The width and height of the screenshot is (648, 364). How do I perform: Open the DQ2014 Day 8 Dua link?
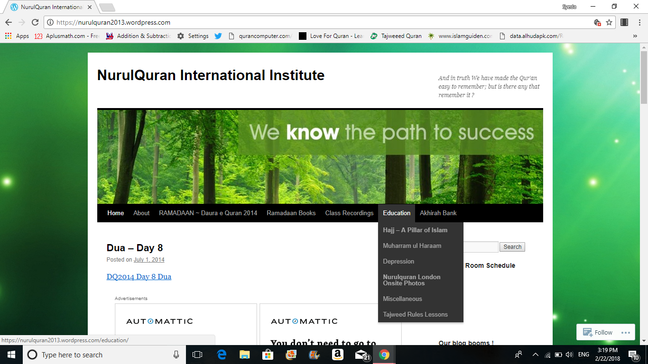click(139, 277)
